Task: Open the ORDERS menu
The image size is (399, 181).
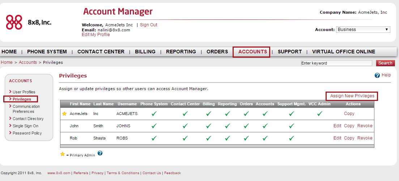Action: pos(217,52)
